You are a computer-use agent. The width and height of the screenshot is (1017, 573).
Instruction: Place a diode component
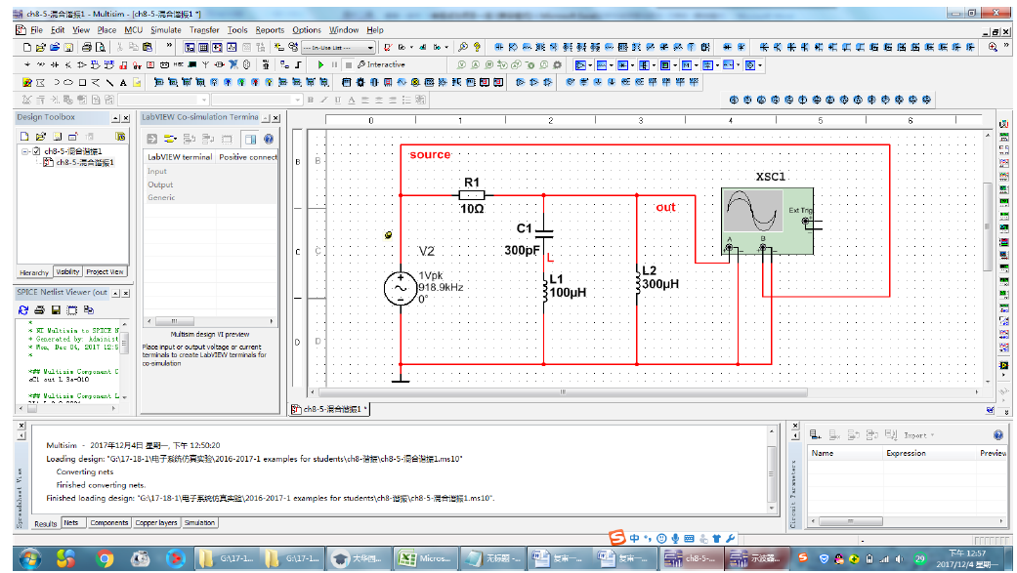tap(55, 64)
